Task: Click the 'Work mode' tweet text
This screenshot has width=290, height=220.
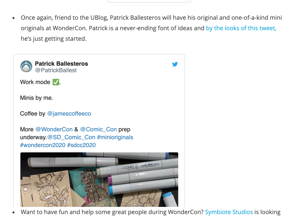Action: point(35,82)
